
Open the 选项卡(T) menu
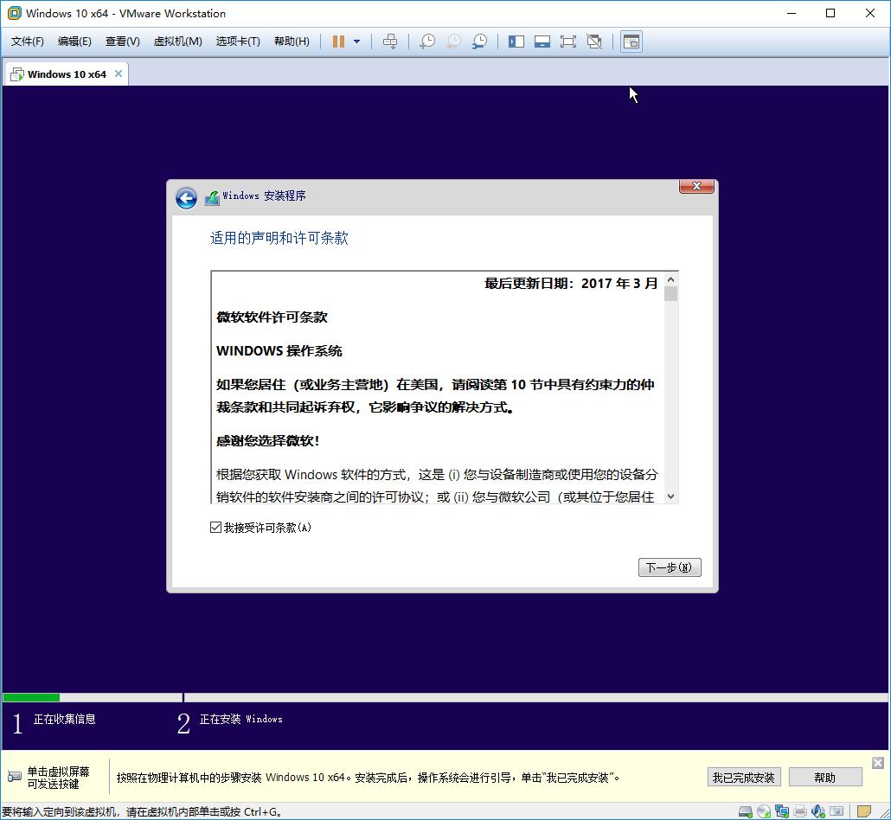point(238,41)
